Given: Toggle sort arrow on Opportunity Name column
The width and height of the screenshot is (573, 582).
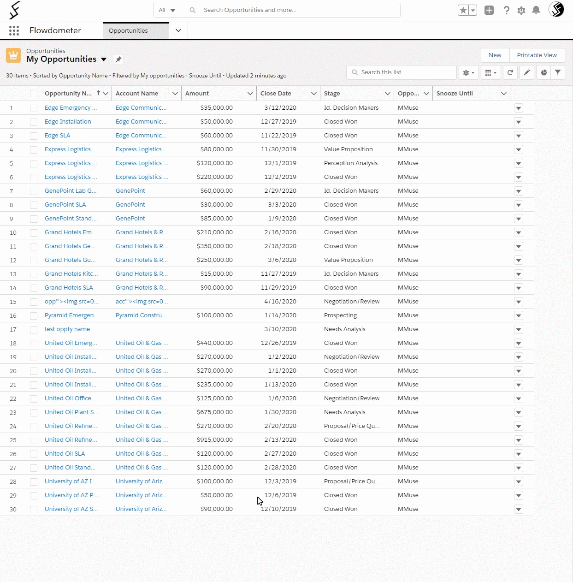Looking at the screenshot, I should coord(98,93).
